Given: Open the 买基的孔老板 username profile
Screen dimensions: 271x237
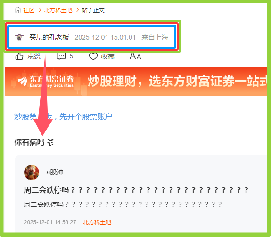Looking at the screenshot, I should [x=49, y=37].
